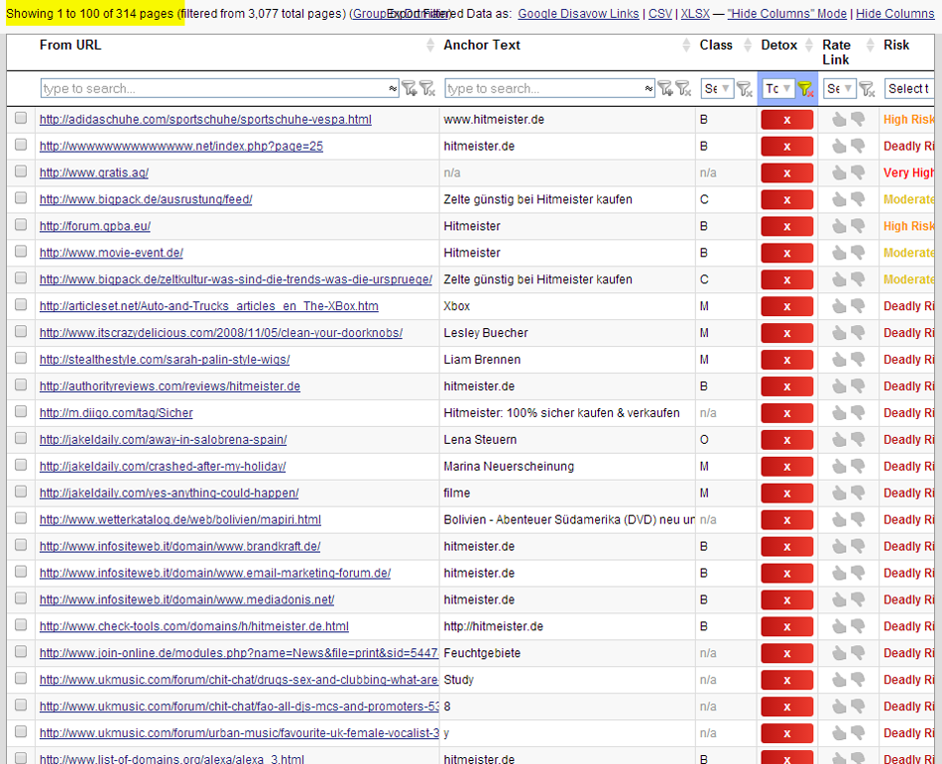Clear the Rate Link column filter icon
The image size is (942, 764).
pyautogui.click(x=867, y=89)
